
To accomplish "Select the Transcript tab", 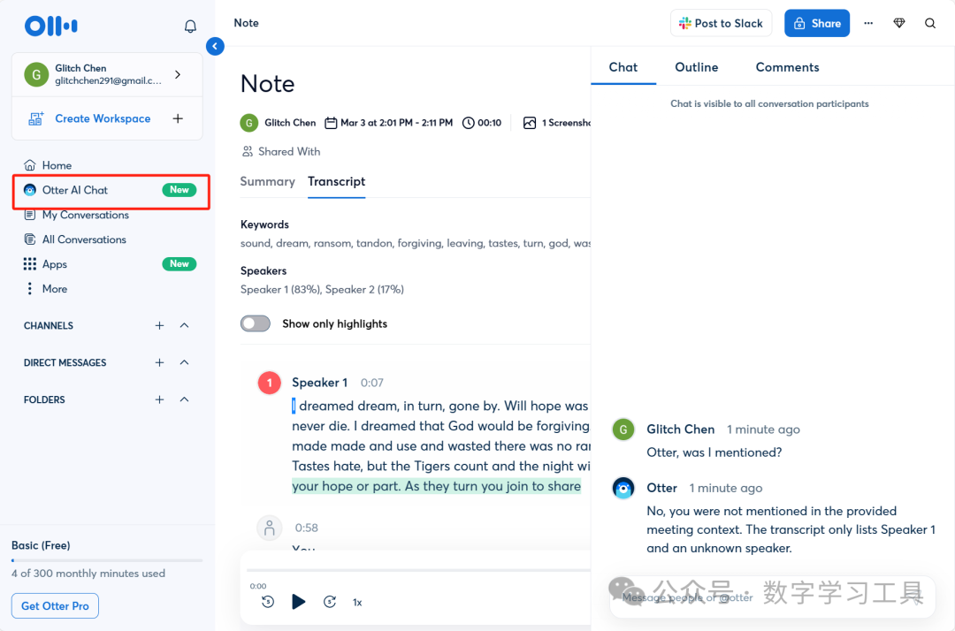I will pyautogui.click(x=336, y=181).
